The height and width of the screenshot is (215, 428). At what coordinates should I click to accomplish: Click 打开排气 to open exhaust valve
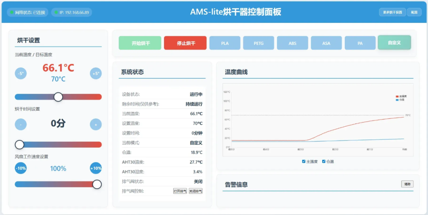coord(180,191)
